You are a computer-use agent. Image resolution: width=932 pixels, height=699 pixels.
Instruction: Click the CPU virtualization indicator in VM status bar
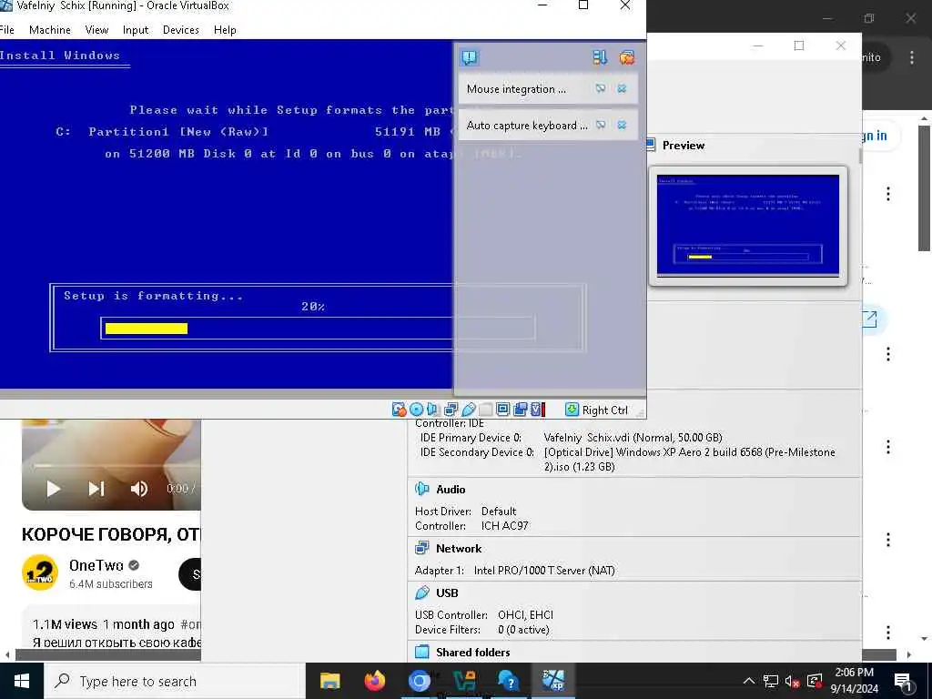537,410
